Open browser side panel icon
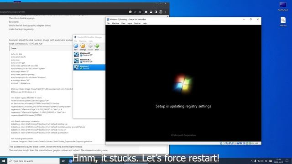The width and height of the screenshot is (292, 164). [x=156, y=12]
